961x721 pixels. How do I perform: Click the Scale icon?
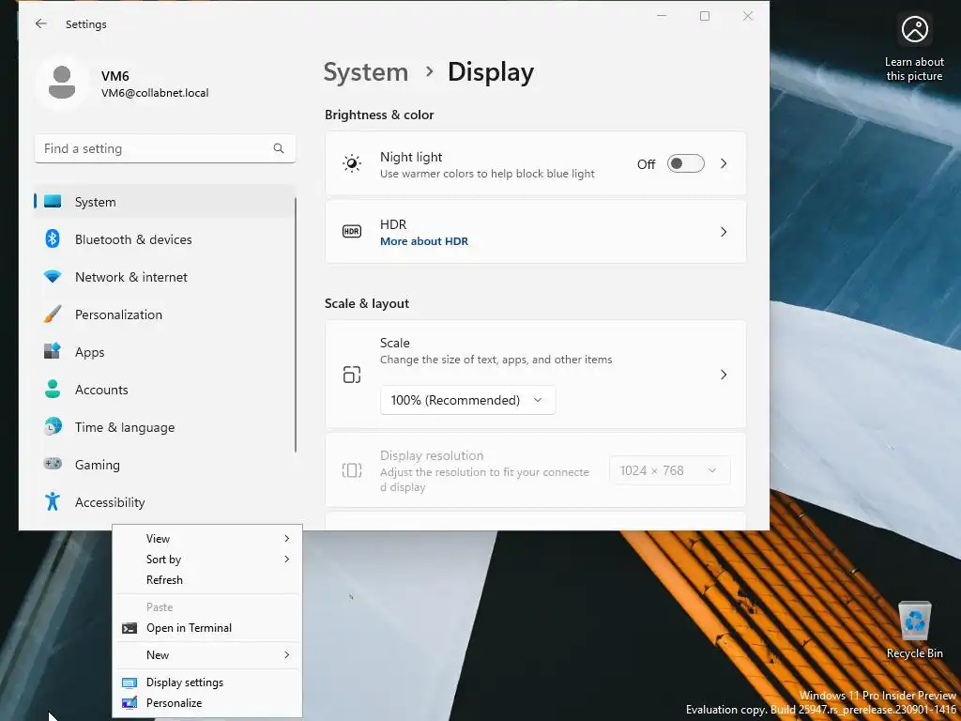(x=352, y=375)
